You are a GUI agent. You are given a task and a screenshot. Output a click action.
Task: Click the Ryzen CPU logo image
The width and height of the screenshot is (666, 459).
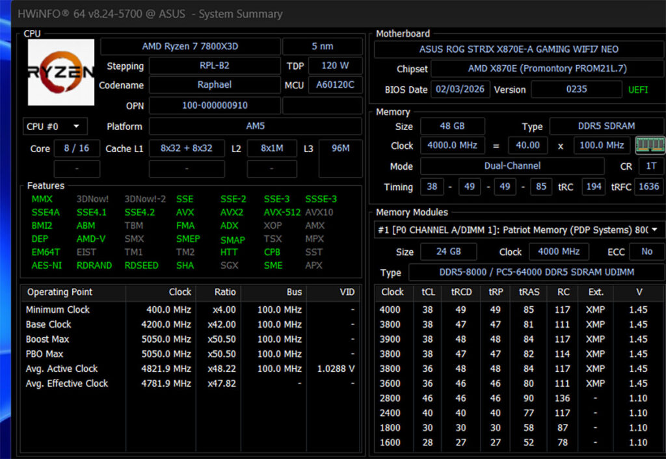pyautogui.click(x=61, y=72)
